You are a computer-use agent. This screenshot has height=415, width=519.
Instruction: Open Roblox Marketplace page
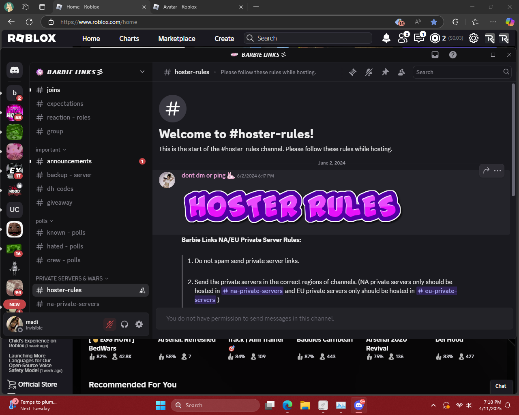click(x=177, y=39)
